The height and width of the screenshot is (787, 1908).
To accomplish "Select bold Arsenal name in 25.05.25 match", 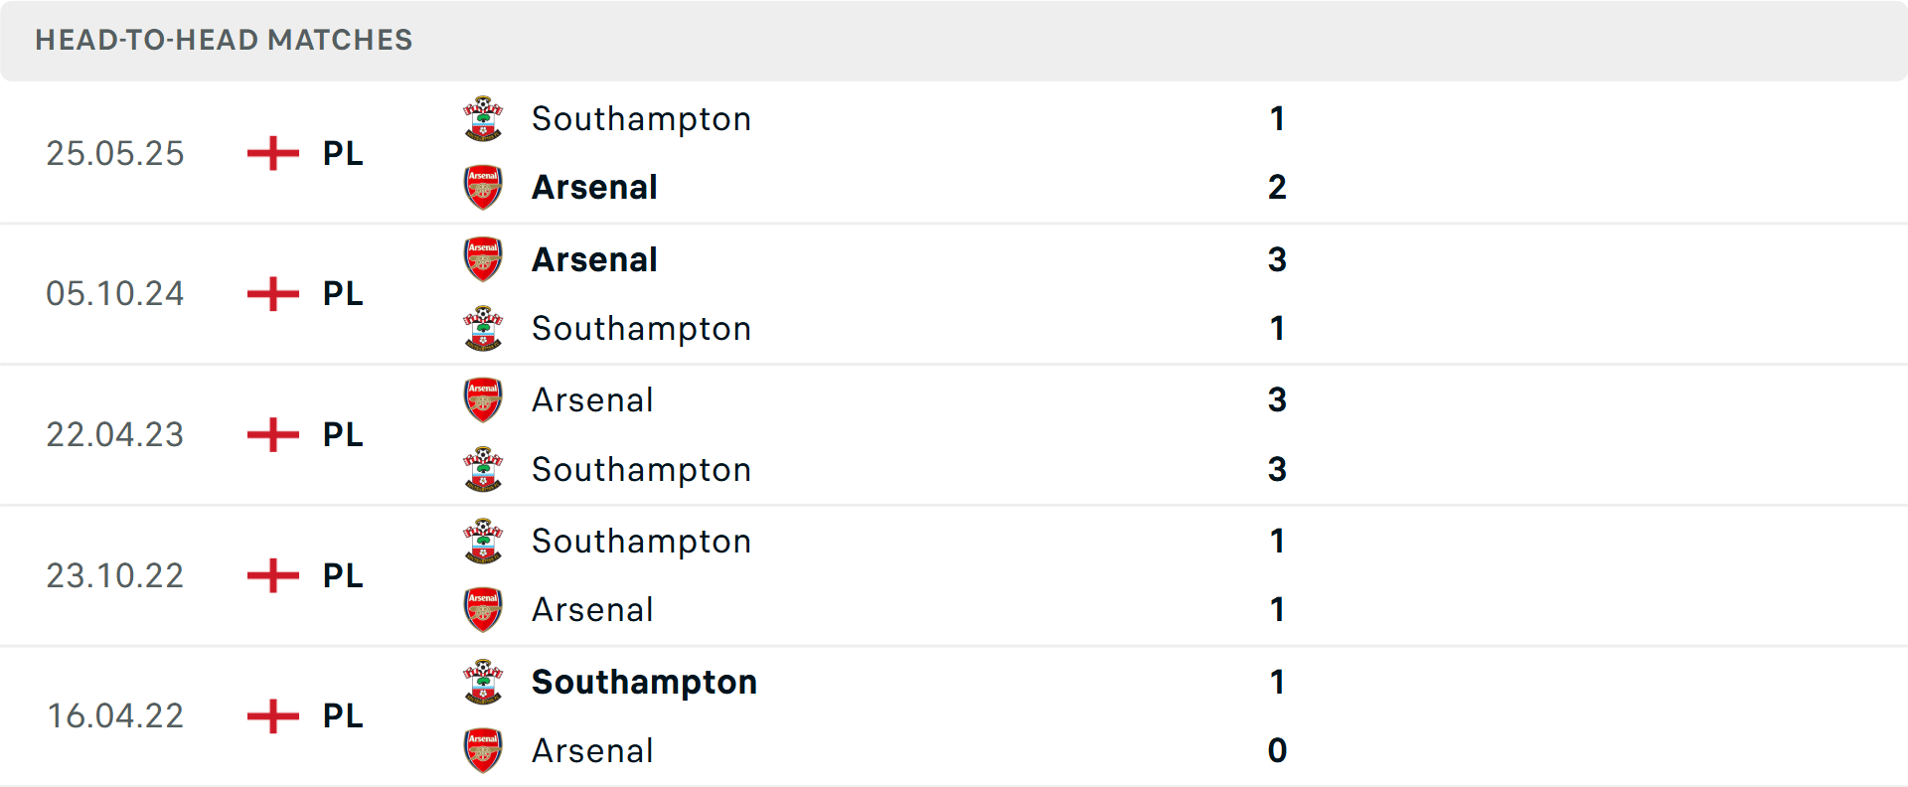I will (x=594, y=187).
